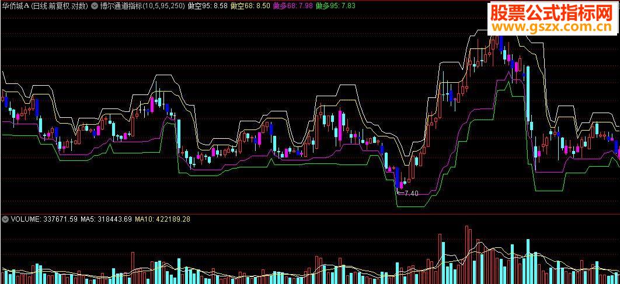Select the magenta 做多68: 7.98 label
The width and height of the screenshot is (620, 284).
pyautogui.click(x=293, y=6)
